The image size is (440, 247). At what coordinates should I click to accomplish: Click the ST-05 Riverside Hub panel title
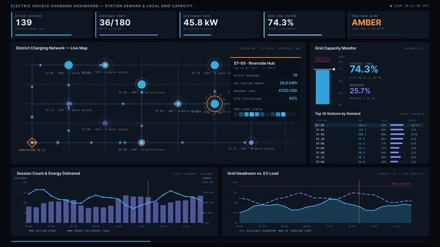tap(254, 63)
